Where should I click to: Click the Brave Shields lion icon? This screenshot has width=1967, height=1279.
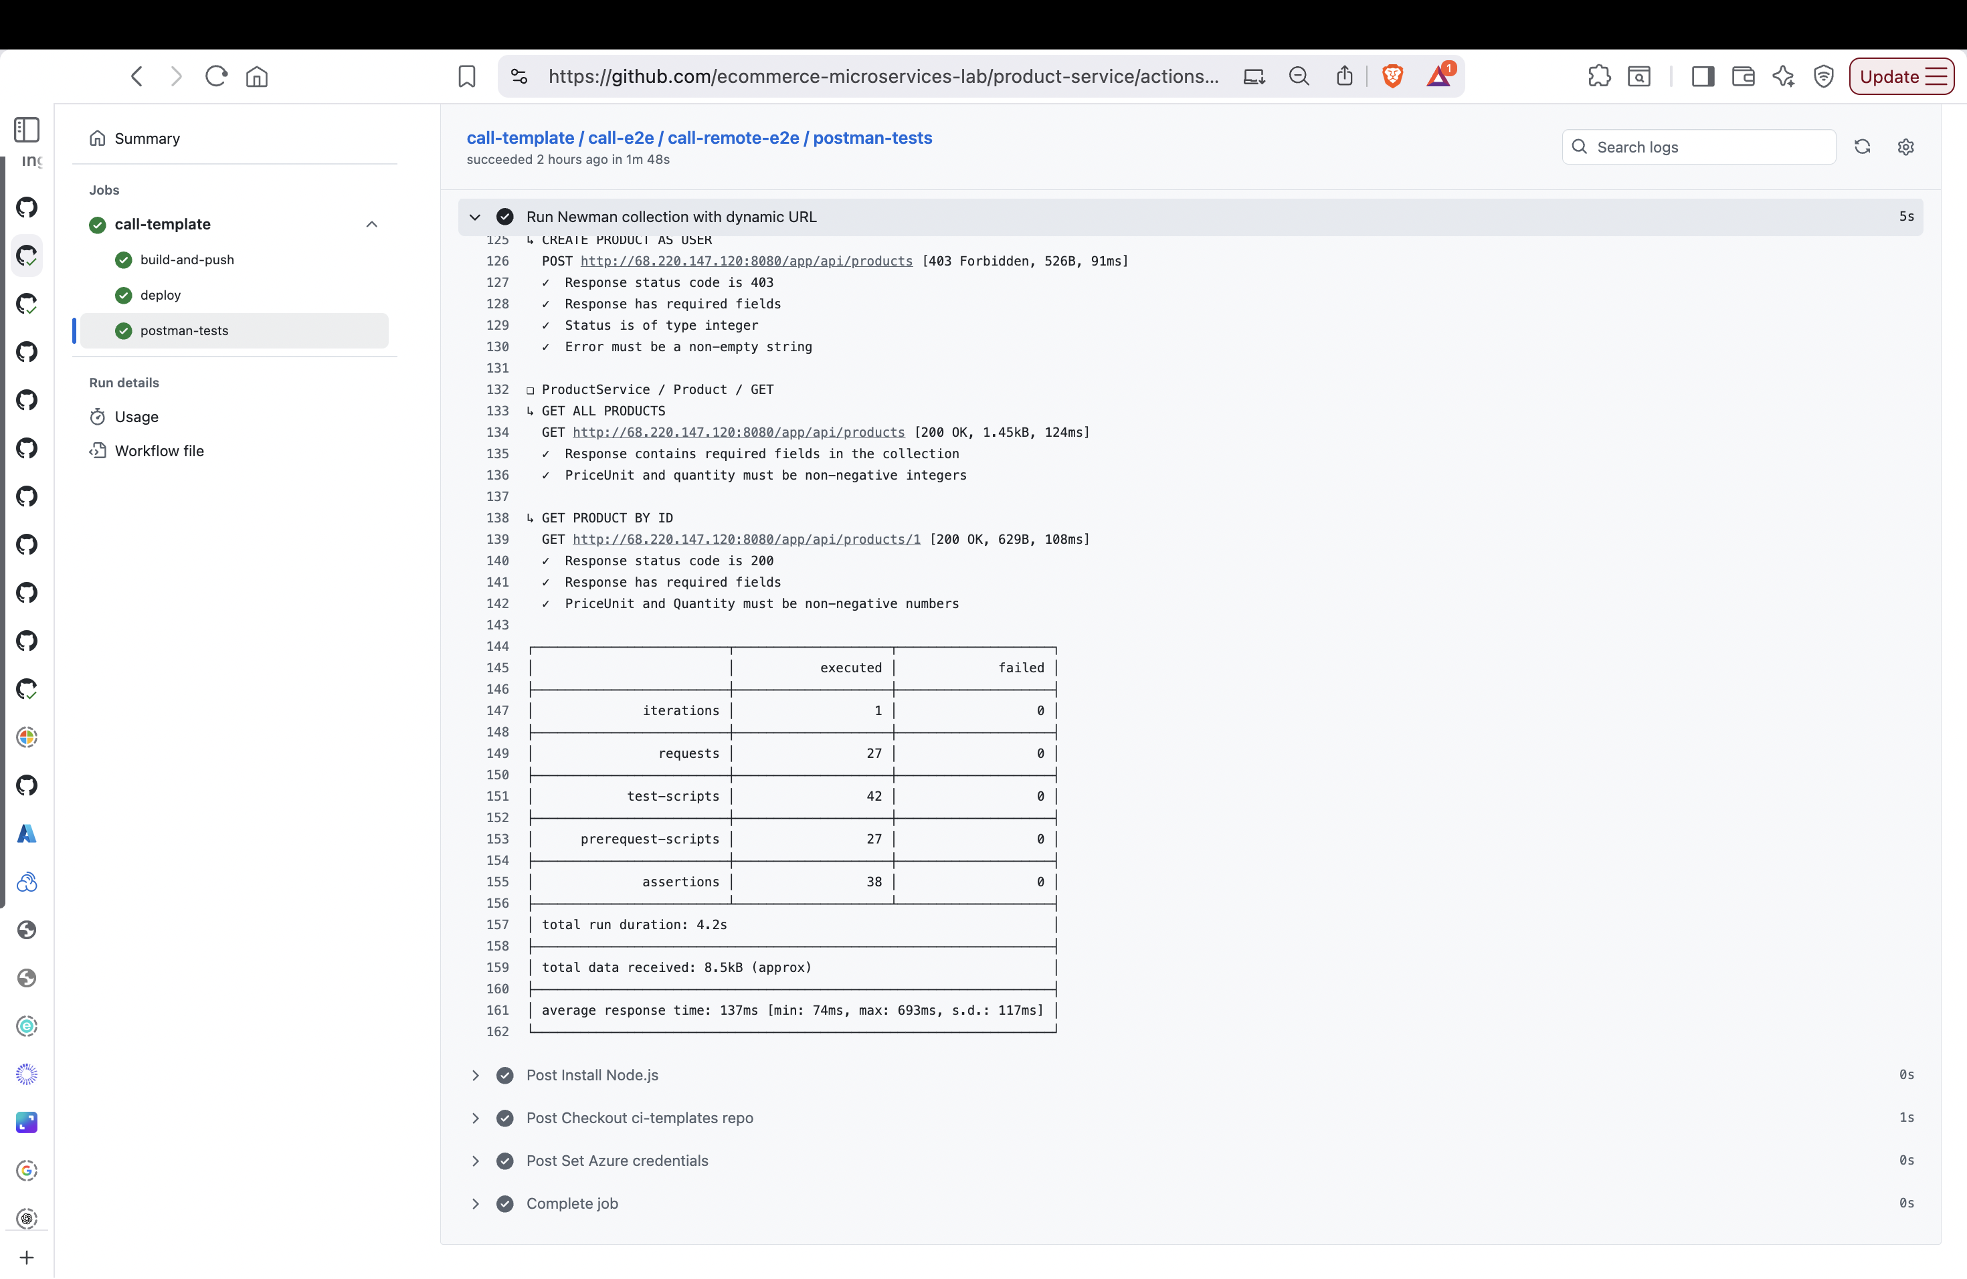(x=1392, y=77)
